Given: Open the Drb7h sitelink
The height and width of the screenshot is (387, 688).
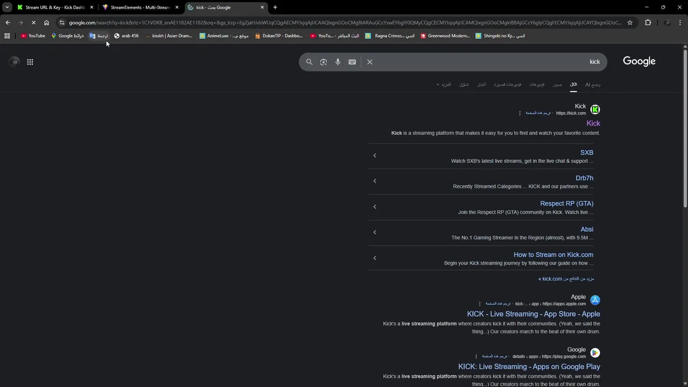Looking at the screenshot, I should (584, 178).
